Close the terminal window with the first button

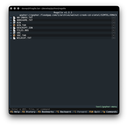(11, 8)
